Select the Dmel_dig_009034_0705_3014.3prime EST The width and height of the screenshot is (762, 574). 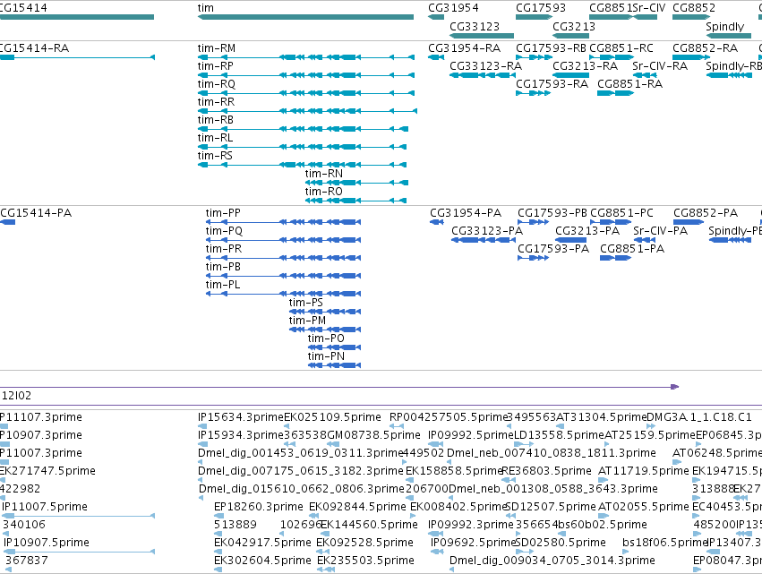pyautogui.click(x=452, y=570)
